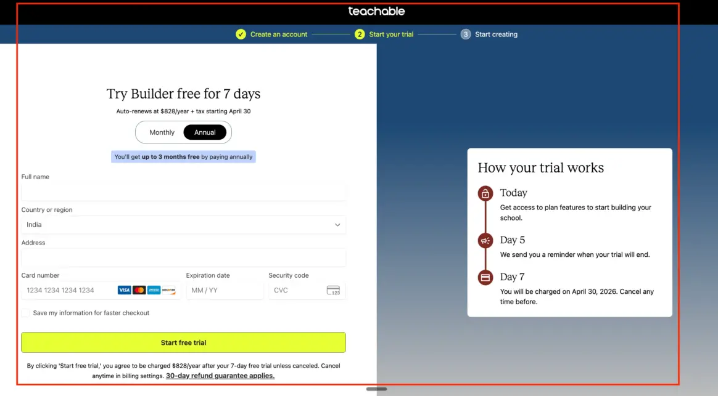Click the reminder when trial will end text
The image size is (718, 396).
(x=575, y=254)
